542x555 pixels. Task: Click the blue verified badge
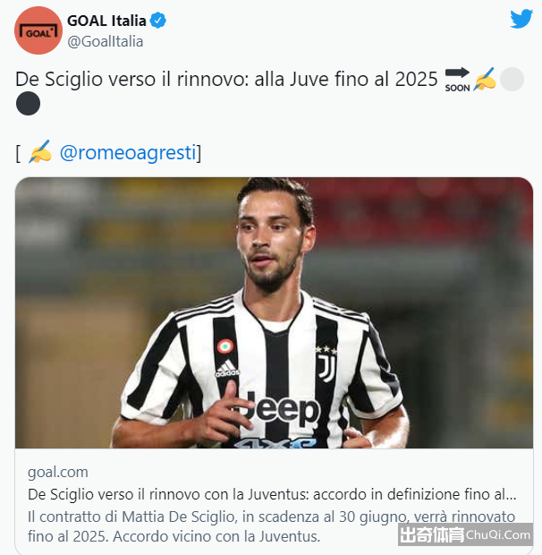click(157, 21)
